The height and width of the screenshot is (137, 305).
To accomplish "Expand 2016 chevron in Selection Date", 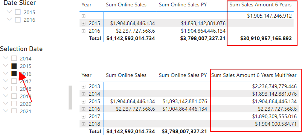I will pos(6,73).
